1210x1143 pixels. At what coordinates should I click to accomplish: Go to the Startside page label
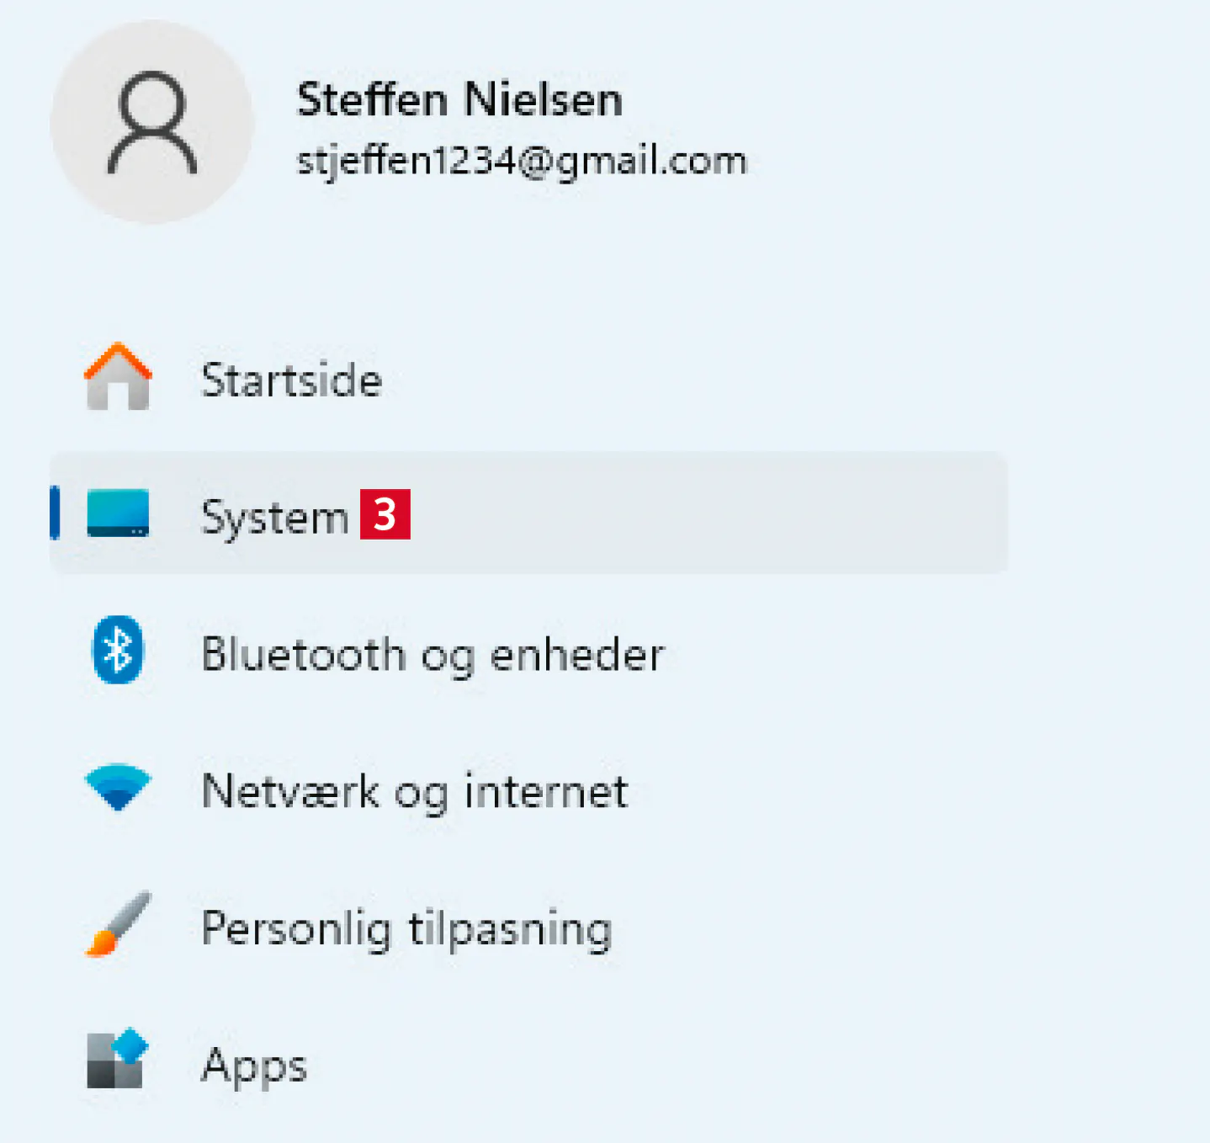291,380
